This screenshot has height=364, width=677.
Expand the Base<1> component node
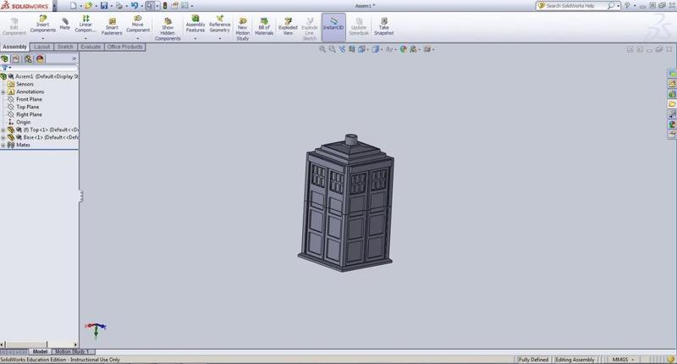[3, 137]
